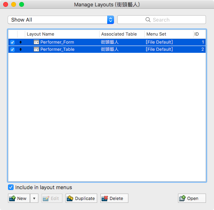
Task: Click the Performer_Table layout icon
Action: [x=36, y=49]
